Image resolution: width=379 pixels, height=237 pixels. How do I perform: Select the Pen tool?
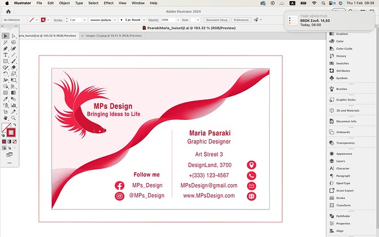(5, 48)
